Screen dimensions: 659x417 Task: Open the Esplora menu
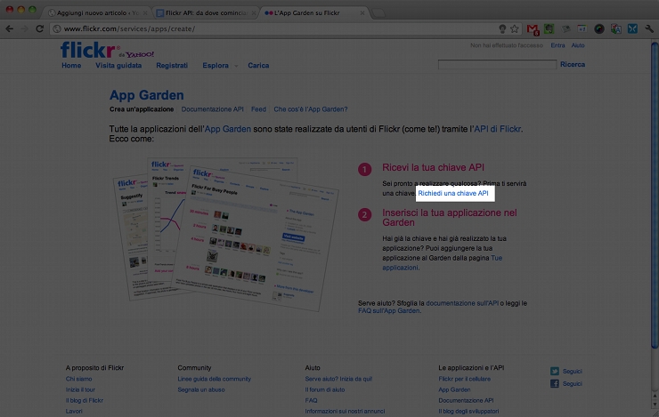tap(216, 66)
